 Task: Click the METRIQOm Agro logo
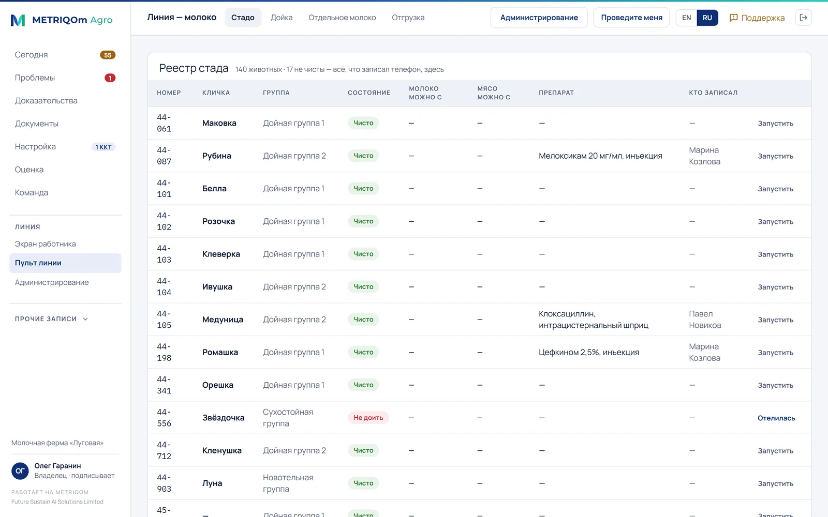[62, 20]
